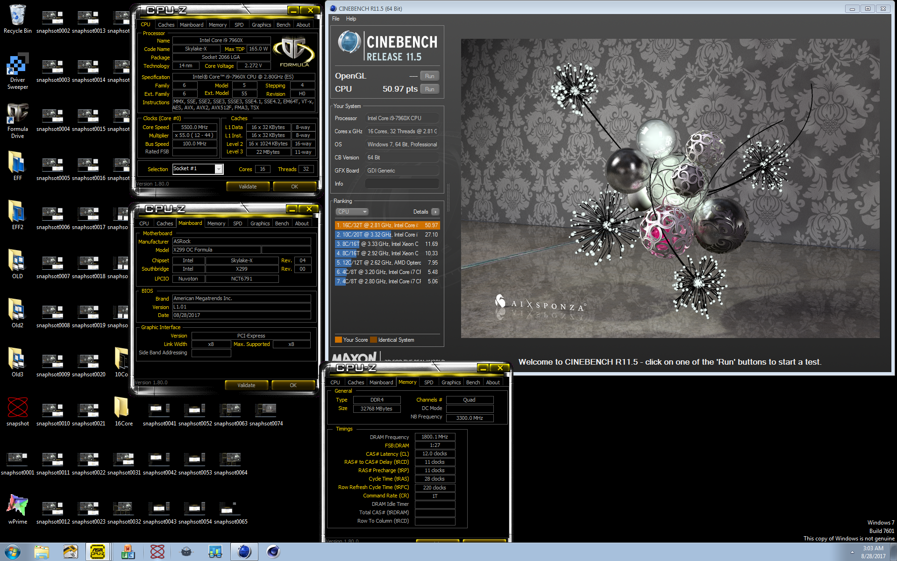This screenshot has width=897, height=561.
Task: Select the OLD folder shortcut
Action: pyautogui.click(x=17, y=264)
